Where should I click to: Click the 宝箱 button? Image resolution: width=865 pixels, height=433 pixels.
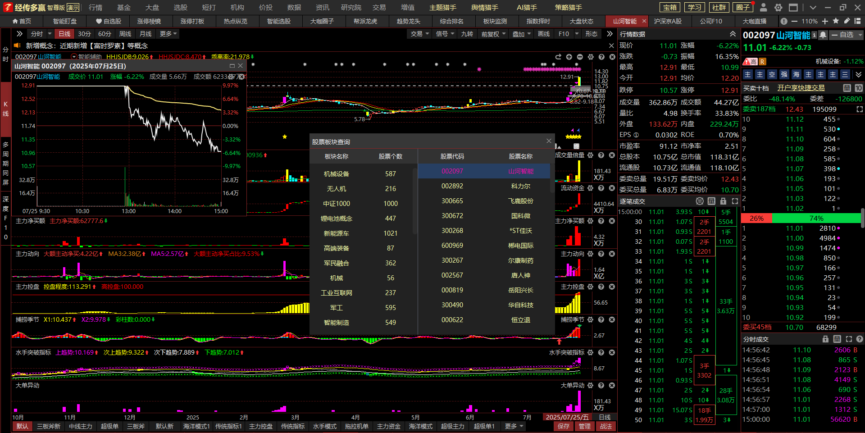tap(670, 7)
